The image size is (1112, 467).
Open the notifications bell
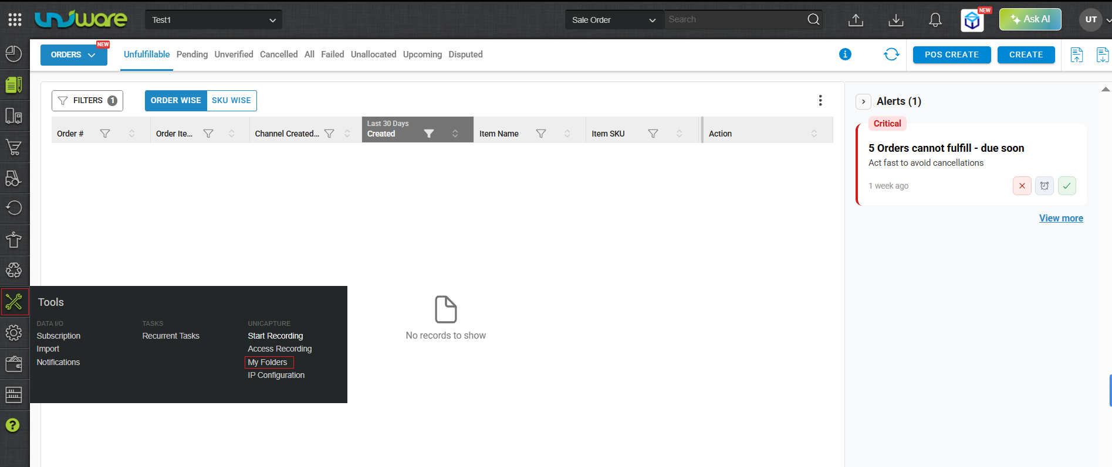[935, 20]
